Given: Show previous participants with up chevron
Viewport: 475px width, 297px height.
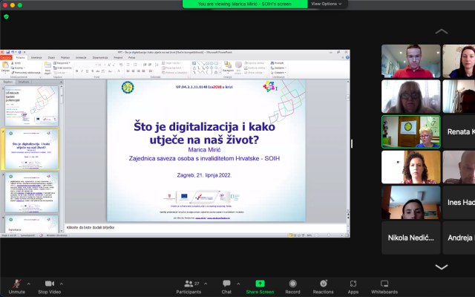Looking at the screenshot, I should 442,31.
